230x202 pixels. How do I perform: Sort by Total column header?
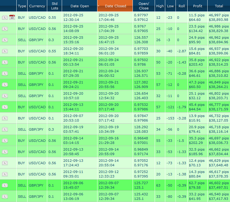(x=219, y=6)
